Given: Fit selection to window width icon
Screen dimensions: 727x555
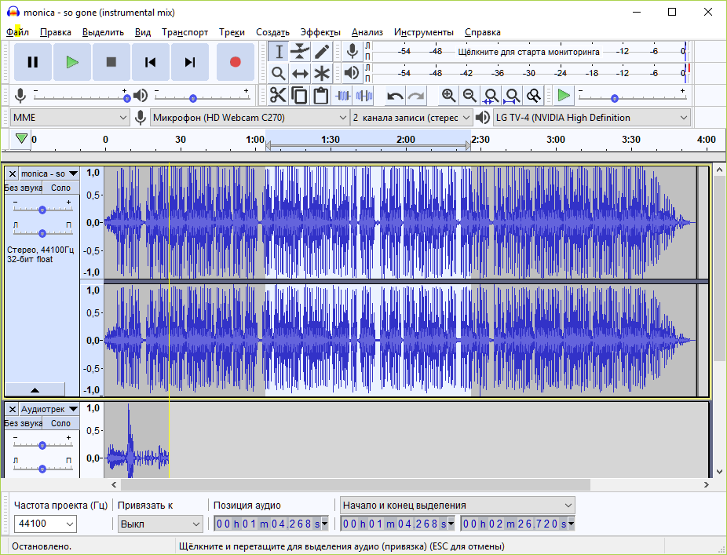Looking at the screenshot, I should [x=491, y=96].
